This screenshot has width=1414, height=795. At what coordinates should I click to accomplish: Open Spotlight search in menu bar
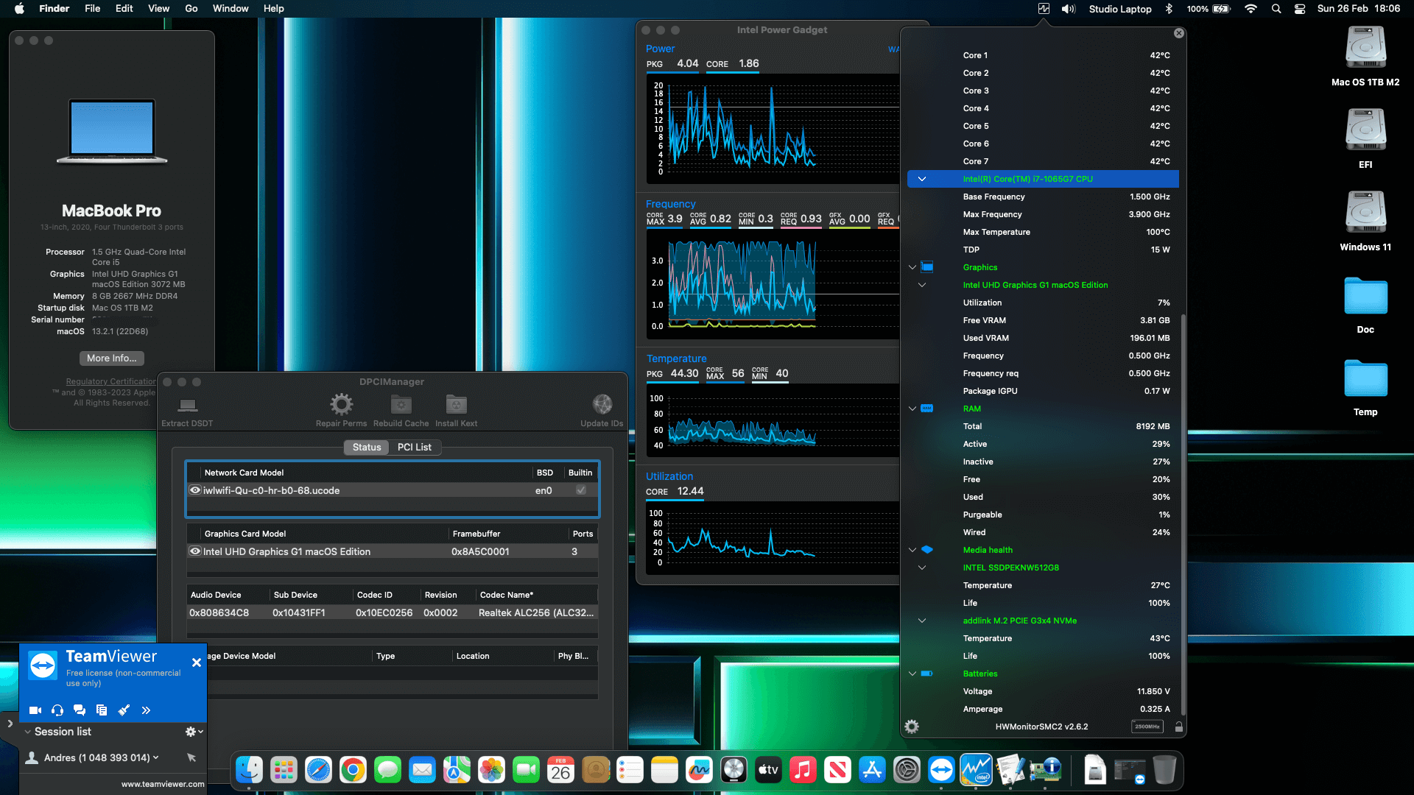(1276, 9)
